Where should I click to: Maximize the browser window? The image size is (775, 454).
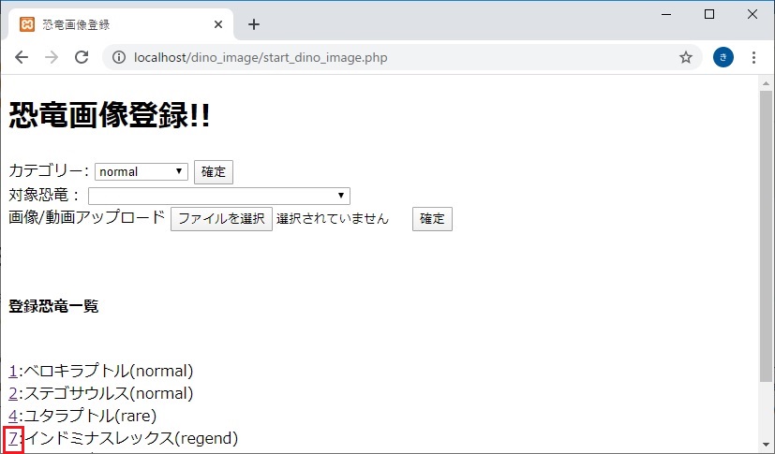[x=709, y=14]
